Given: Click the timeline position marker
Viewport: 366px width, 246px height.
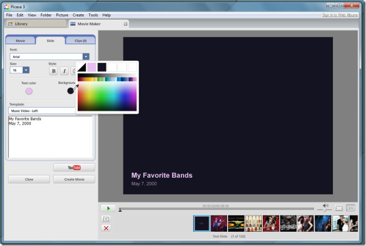Looking at the screenshot, I should [x=120, y=210].
